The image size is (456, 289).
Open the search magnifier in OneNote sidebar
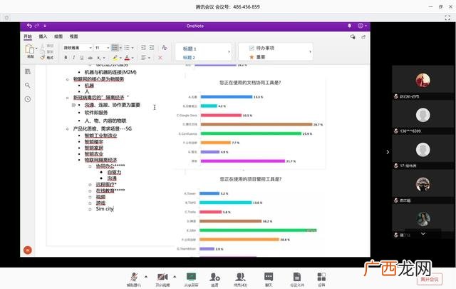pos(28,85)
